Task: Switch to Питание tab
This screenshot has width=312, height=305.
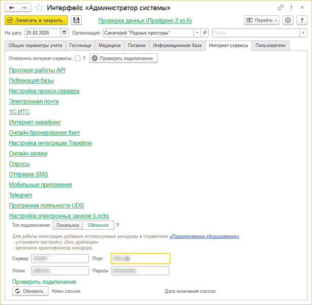Action: tap(137, 46)
